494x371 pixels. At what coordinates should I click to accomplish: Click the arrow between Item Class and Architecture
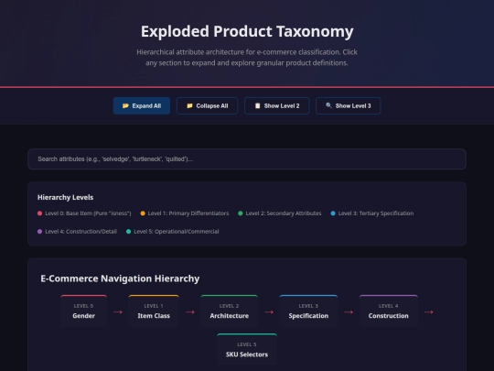[x=190, y=312]
